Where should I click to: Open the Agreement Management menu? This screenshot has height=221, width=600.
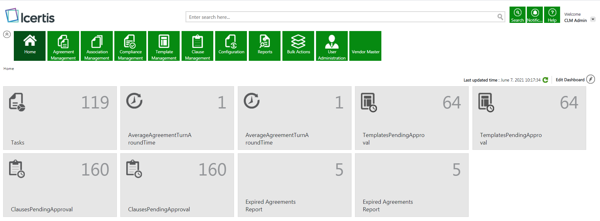(63, 46)
